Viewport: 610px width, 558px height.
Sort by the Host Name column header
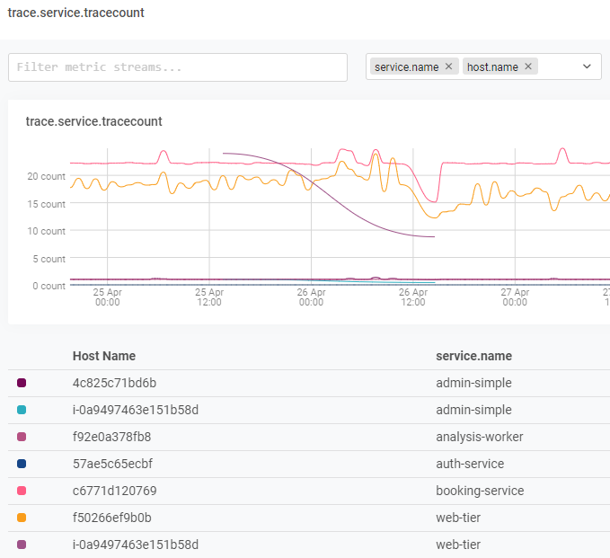(102, 356)
